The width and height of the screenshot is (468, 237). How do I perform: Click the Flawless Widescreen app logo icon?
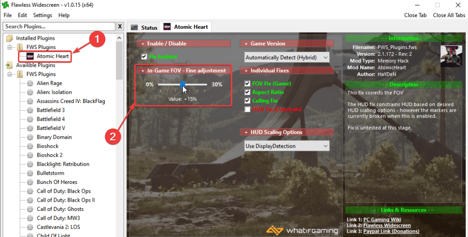(5, 5)
